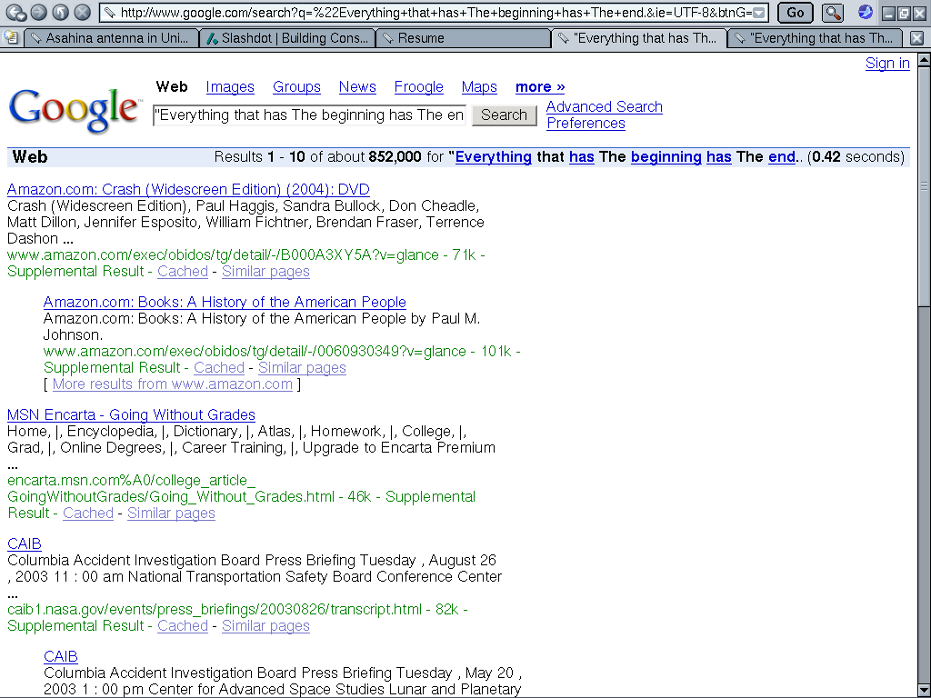Open MSN Encarta Going Without Grades result
This screenshot has width=931, height=698.
(131, 414)
